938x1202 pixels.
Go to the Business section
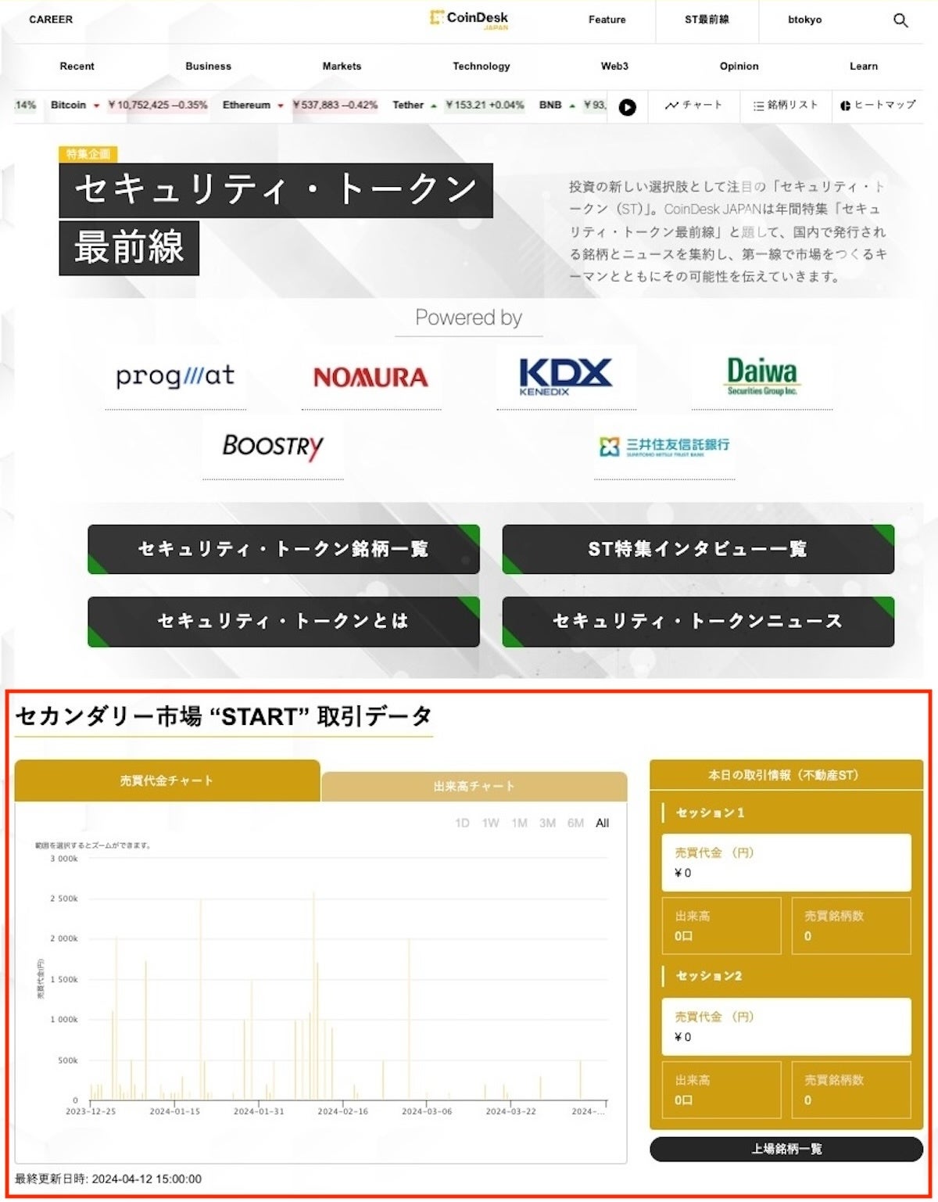coord(208,66)
